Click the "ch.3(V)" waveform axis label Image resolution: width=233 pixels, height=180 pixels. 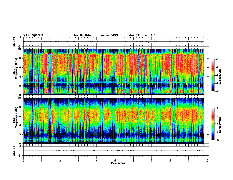14,151
